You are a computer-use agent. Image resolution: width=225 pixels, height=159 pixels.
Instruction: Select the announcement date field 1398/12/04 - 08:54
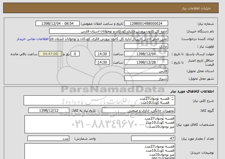[x=57, y=24]
